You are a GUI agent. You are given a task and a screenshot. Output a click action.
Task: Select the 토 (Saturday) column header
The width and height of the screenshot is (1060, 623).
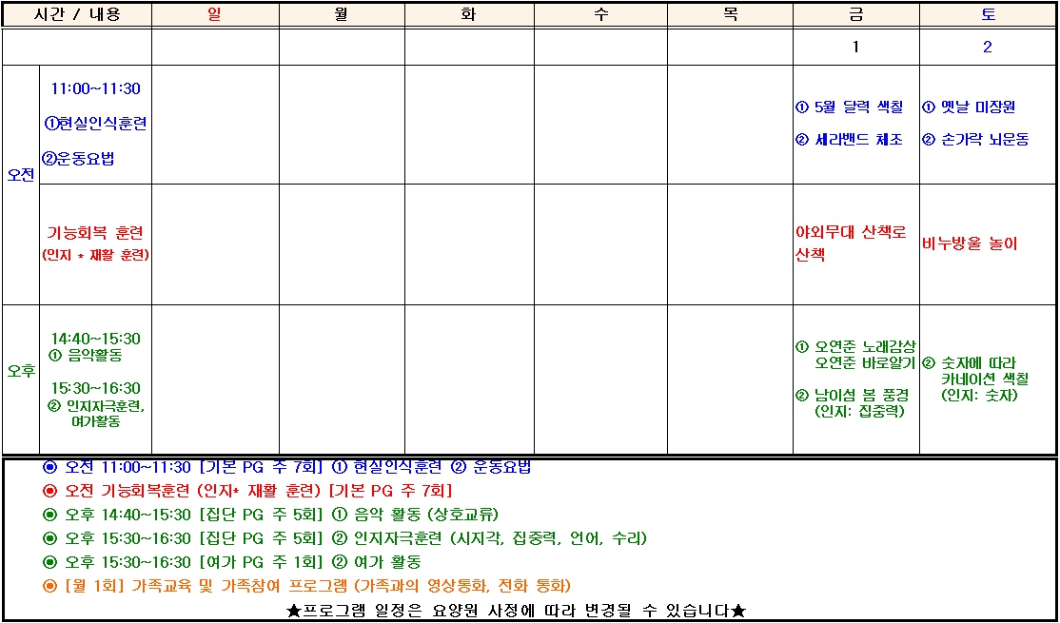(x=988, y=14)
